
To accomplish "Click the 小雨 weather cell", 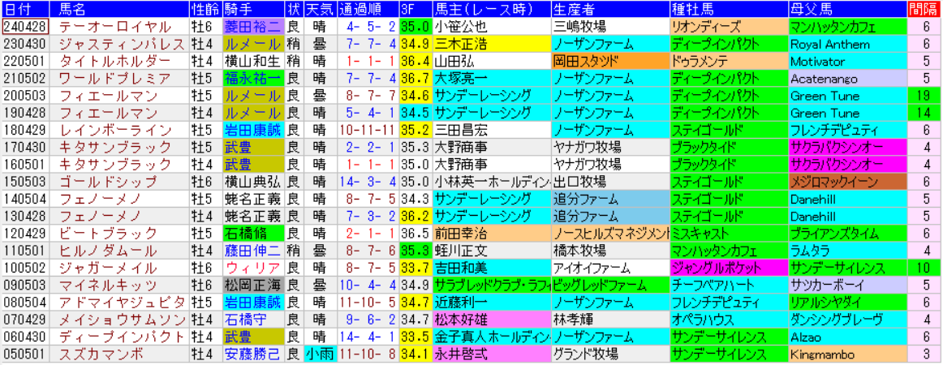I will tap(320, 354).
